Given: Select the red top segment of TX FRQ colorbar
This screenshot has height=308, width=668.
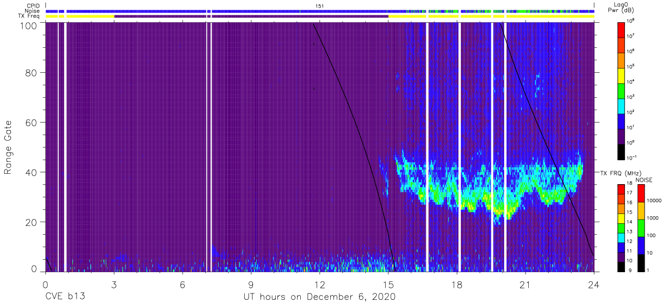Looking at the screenshot, I should coord(621,190).
